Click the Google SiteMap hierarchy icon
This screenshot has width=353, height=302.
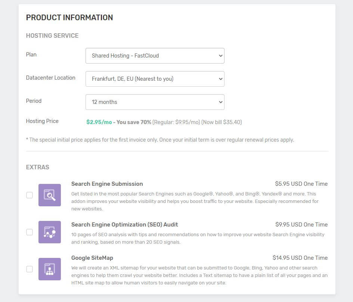49,269
